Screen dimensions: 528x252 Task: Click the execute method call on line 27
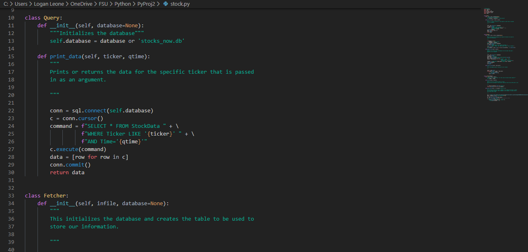(x=67, y=149)
